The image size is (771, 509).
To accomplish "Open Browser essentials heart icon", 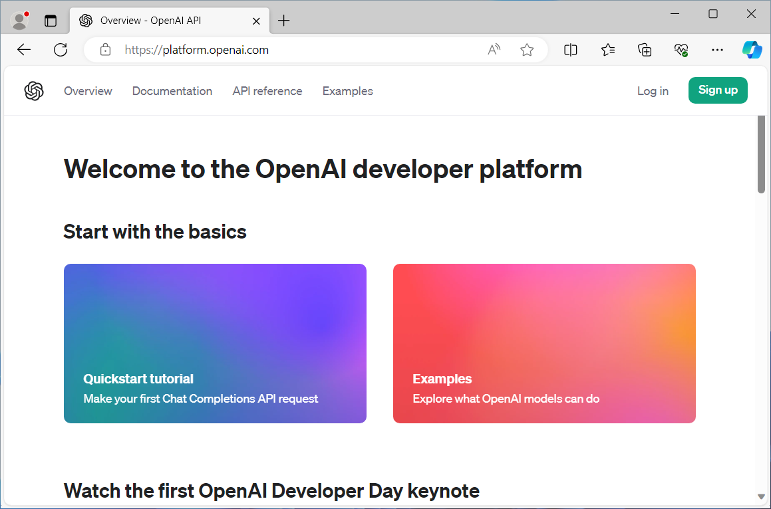I will pyautogui.click(x=681, y=50).
